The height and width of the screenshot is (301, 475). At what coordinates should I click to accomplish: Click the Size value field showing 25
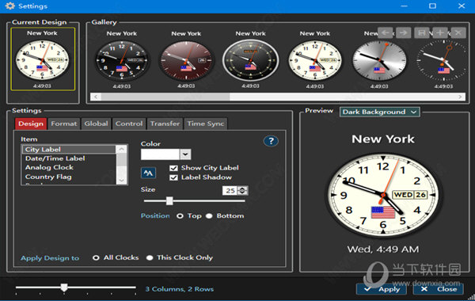point(230,190)
